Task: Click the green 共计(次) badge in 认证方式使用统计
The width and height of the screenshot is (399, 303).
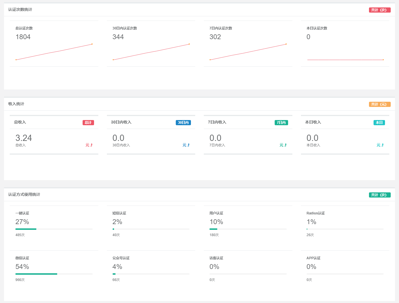Action: click(x=380, y=195)
